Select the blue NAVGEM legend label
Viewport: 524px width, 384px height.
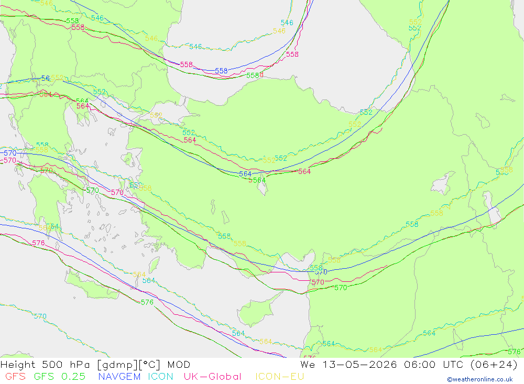point(119,376)
